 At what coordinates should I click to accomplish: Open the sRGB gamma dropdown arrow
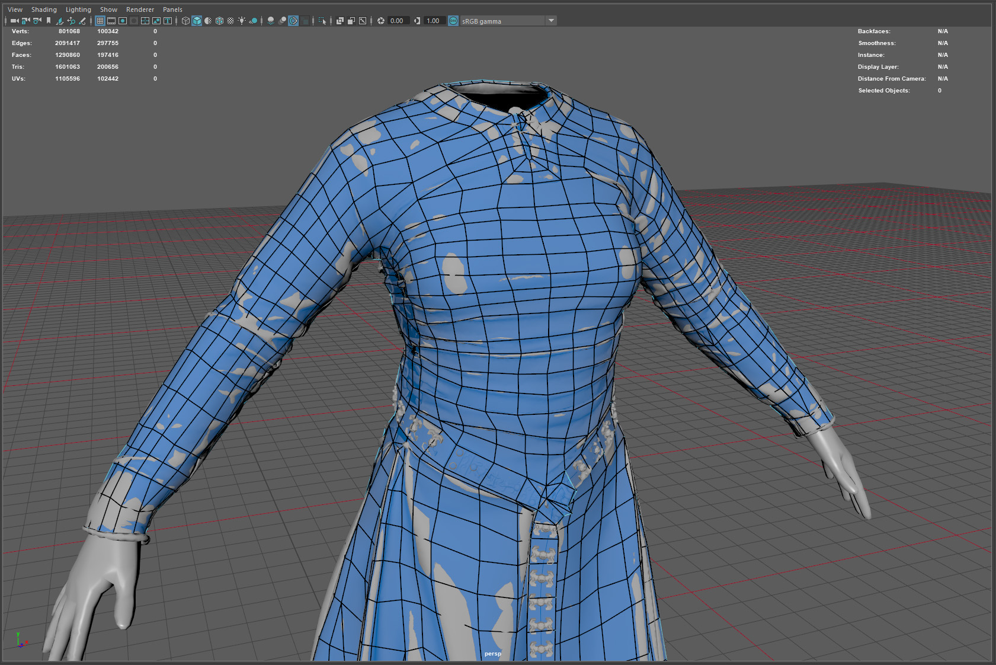(x=551, y=21)
